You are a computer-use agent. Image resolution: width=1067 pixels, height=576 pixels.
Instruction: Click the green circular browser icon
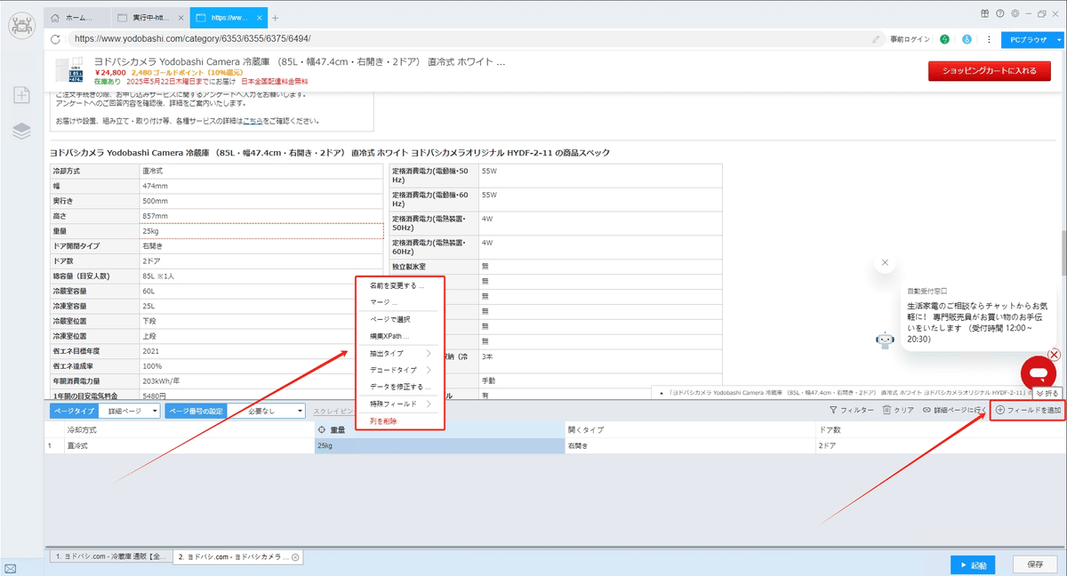coord(944,39)
